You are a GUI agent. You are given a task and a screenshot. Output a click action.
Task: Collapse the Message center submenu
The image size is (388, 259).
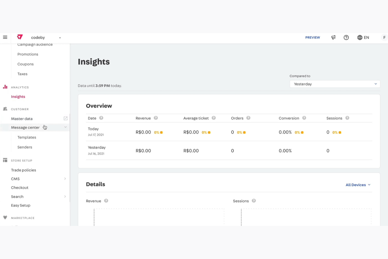pos(65,127)
